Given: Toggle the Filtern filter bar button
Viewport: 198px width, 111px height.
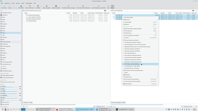Looking at the screenshot, I should (112, 7).
